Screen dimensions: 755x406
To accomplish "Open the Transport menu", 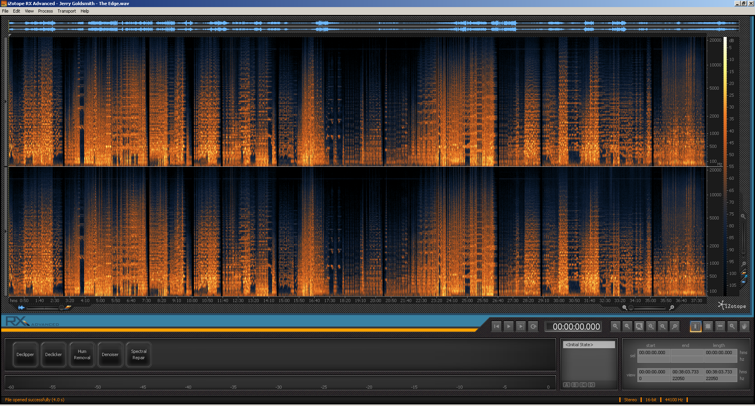I will (67, 11).
